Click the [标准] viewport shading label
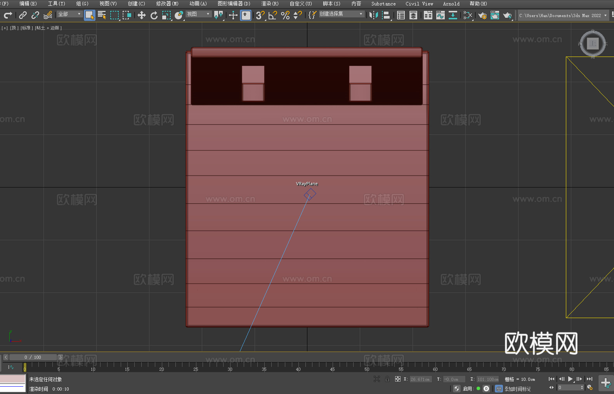The height and width of the screenshot is (394, 614). [x=26, y=28]
